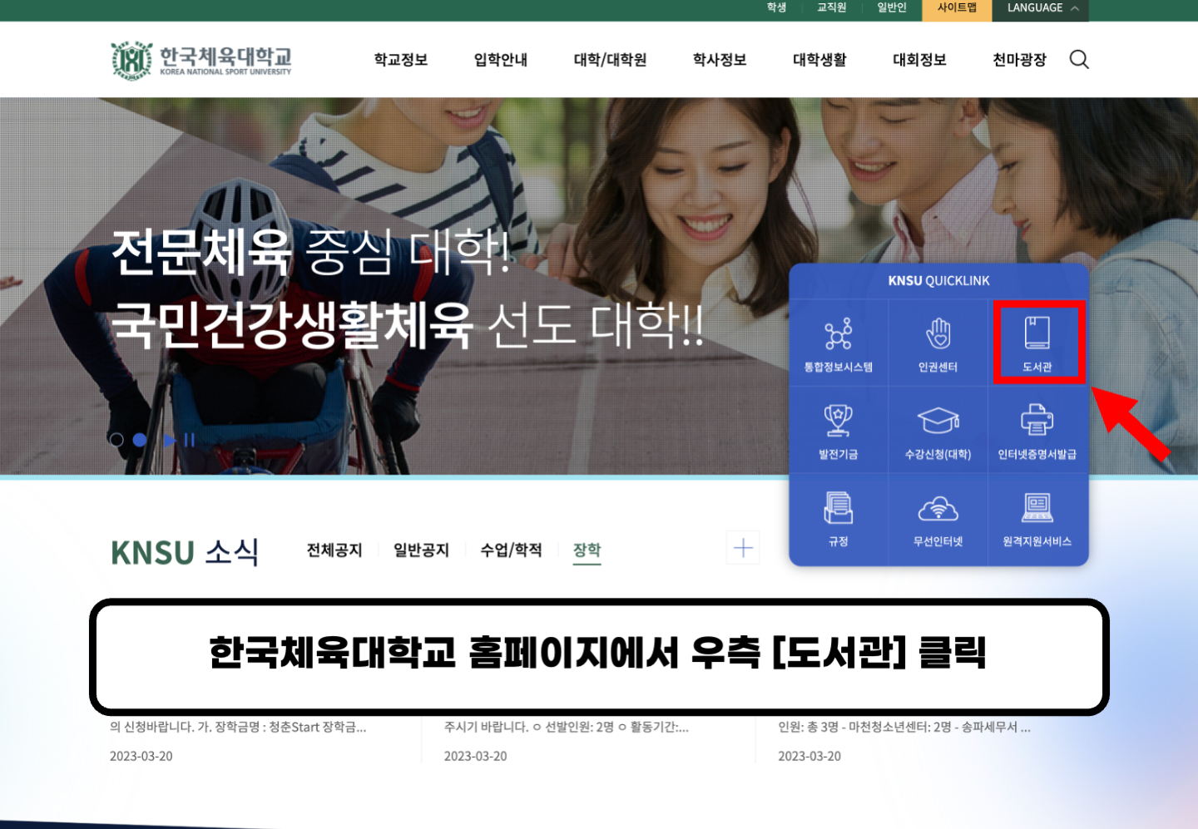Switch to the 수업/학적 news tab
The height and width of the screenshot is (829, 1198).
pos(511,550)
